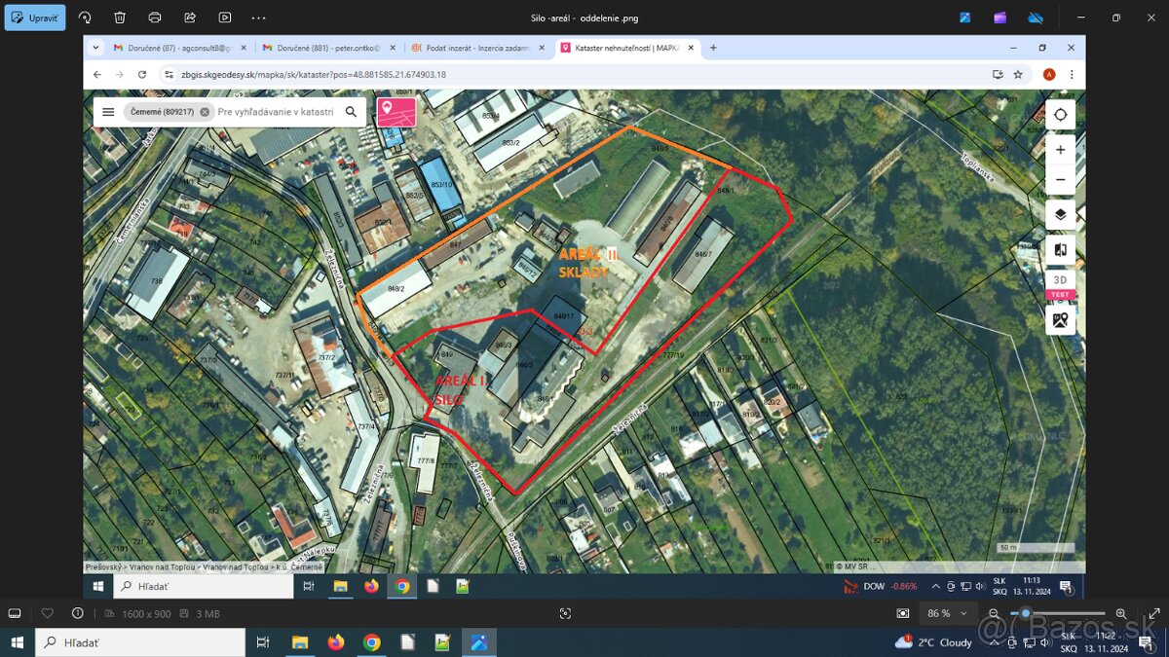Delete the image via trash icon
Screen dimensions: 1169x657
click(119, 17)
